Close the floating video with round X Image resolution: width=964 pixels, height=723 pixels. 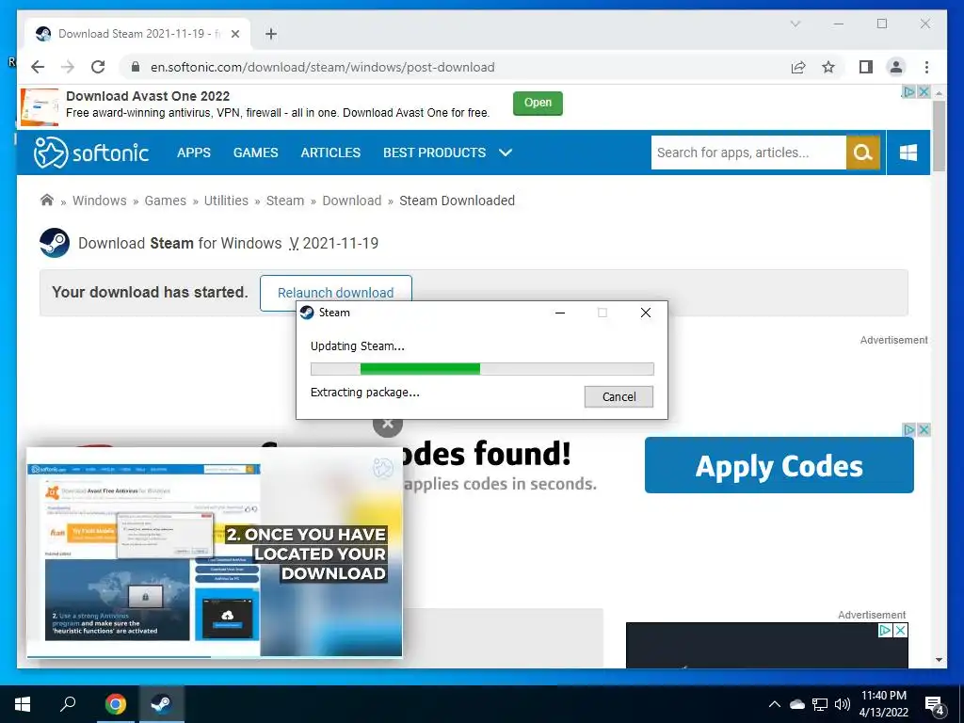point(388,424)
